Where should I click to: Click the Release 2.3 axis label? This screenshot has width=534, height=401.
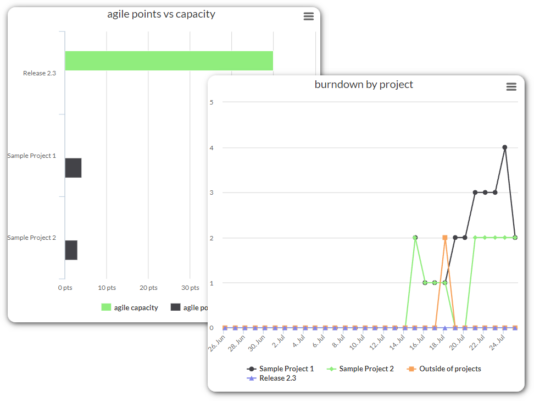[40, 73]
